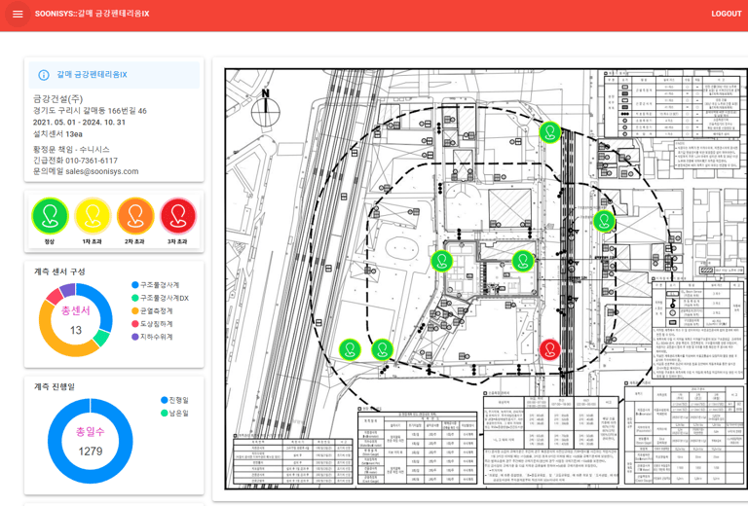748x506 pixels.
Task: Click the teal green segment of the sensor donut chart
Action: (x=101, y=338)
